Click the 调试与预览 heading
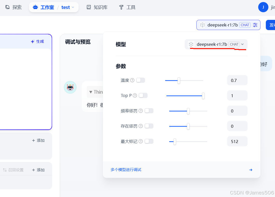 (x=78, y=42)
